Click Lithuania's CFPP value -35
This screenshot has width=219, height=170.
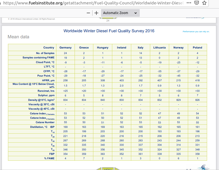[160, 71]
